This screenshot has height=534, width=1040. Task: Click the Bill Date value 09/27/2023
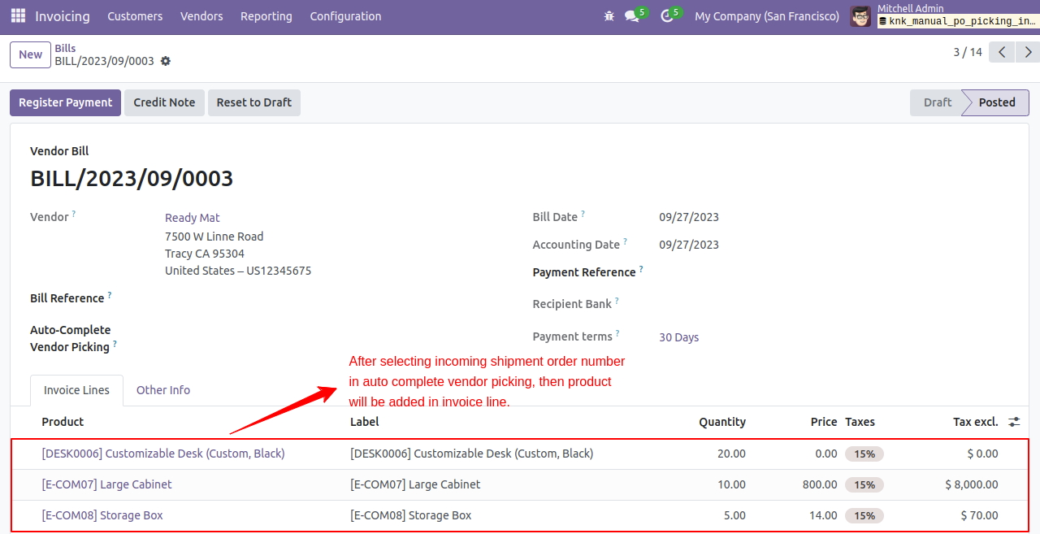tap(689, 217)
